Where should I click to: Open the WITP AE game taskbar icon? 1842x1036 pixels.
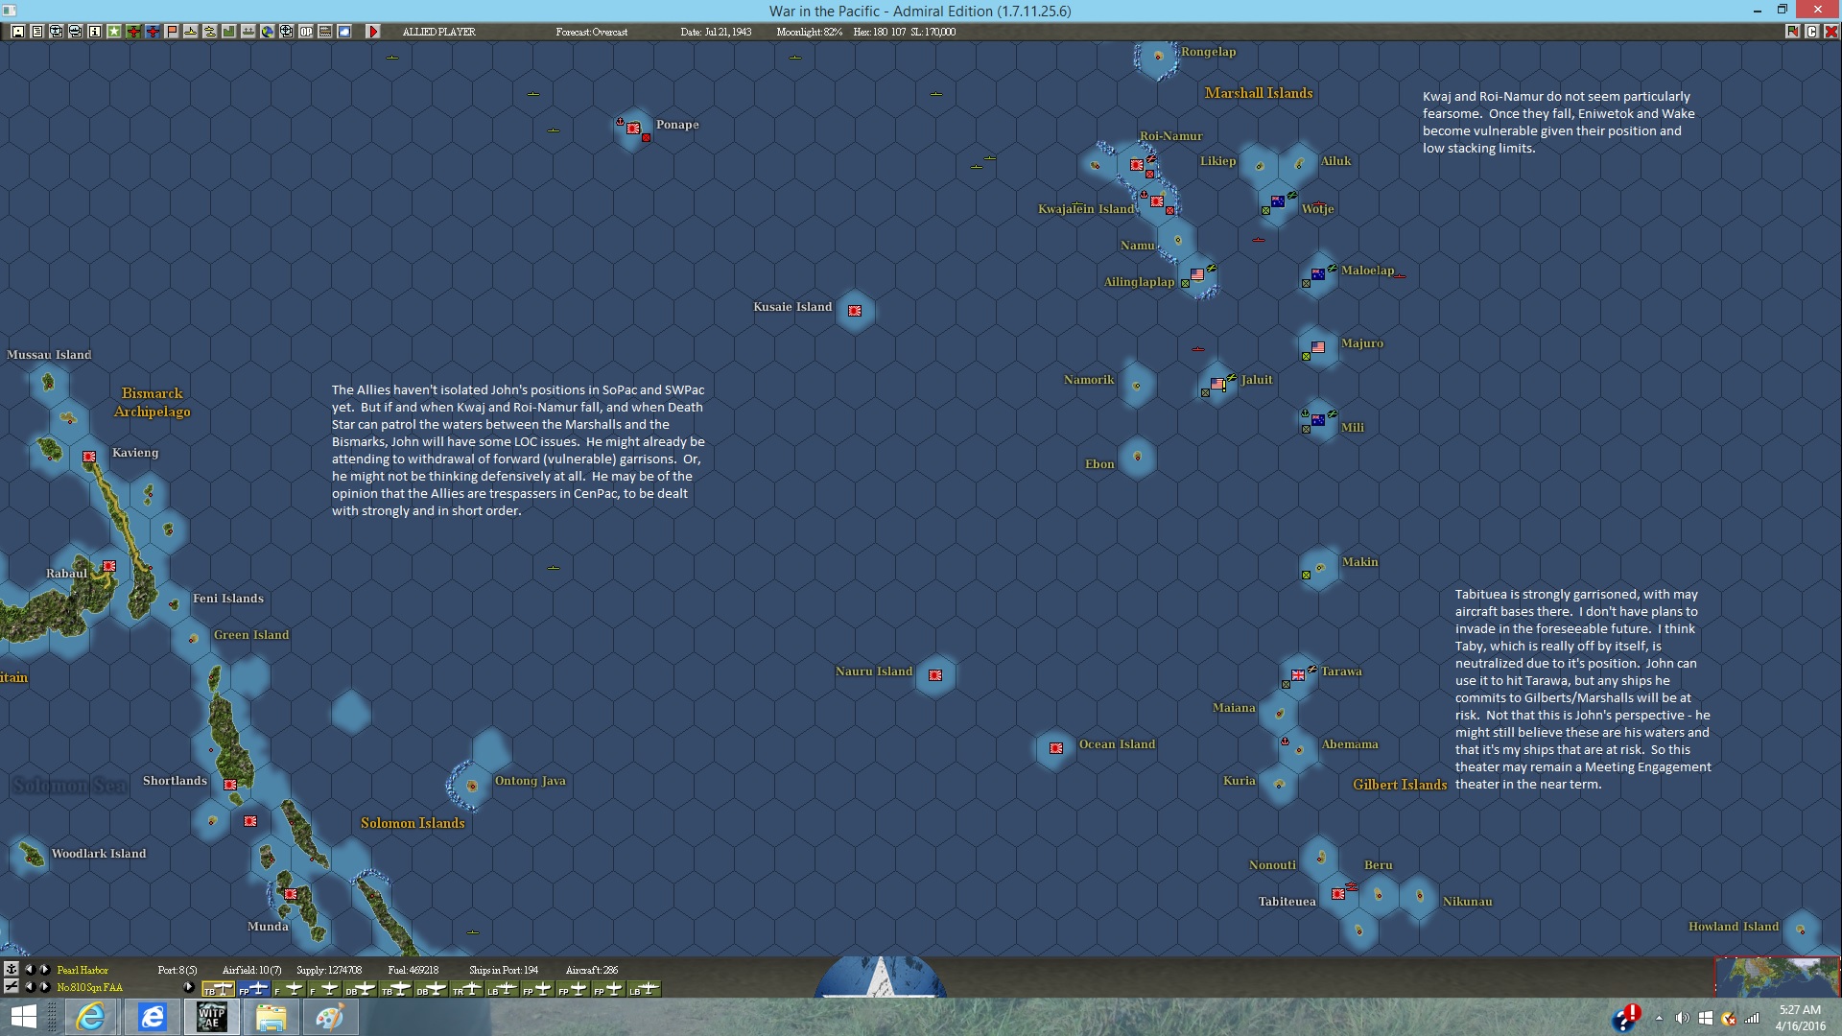pos(211,1017)
